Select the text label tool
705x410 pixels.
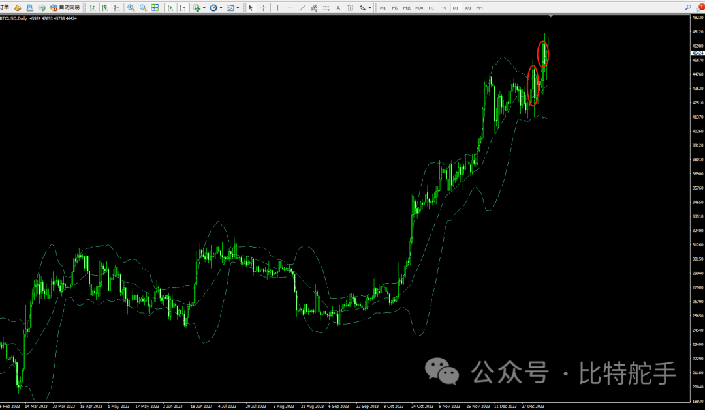pos(351,8)
